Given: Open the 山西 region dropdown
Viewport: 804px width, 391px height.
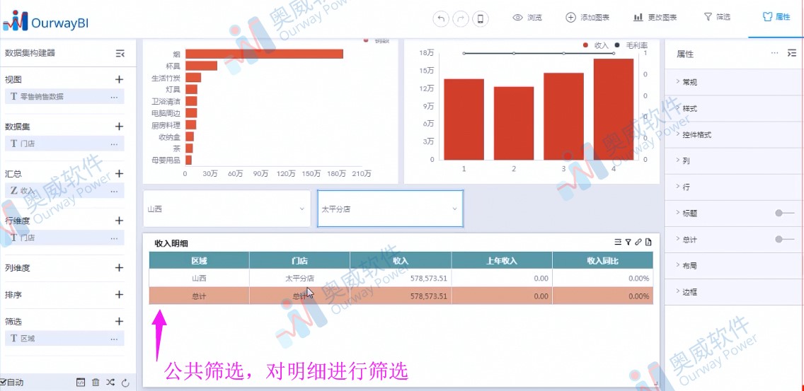Looking at the screenshot, I should [x=226, y=209].
